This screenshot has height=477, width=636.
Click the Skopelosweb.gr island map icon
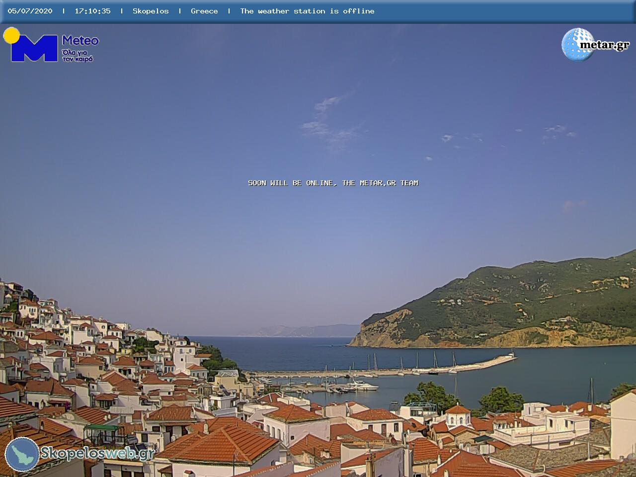[22, 454]
